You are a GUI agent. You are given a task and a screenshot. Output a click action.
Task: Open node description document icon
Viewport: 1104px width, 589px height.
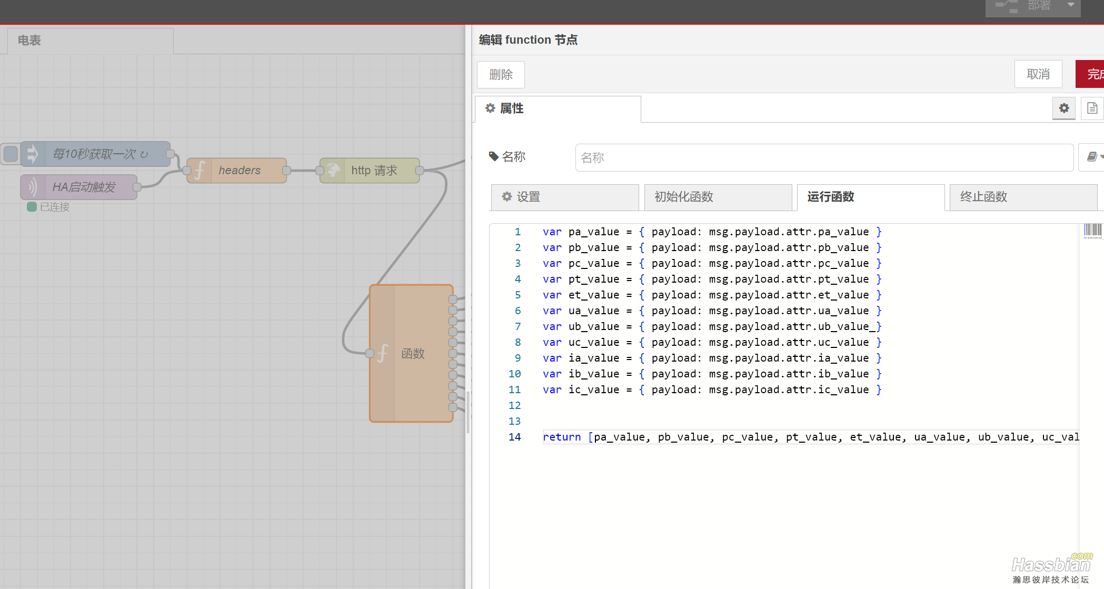(x=1092, y=108)
